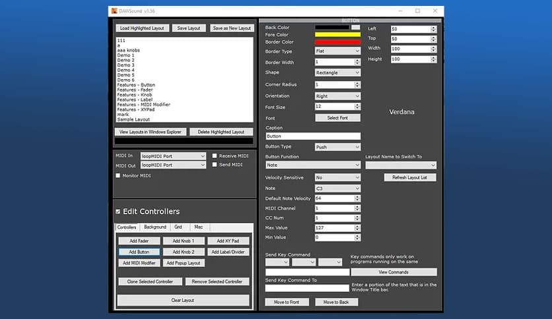Click the Add Knob 2 button
Image resolution: width=552 pixels, height=319 pixels.
coord(184,252)
